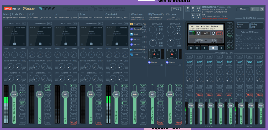Viewport: 268px width, 130px height.
Task: Click the A icon beside the R icons
Action: [54, 9]
